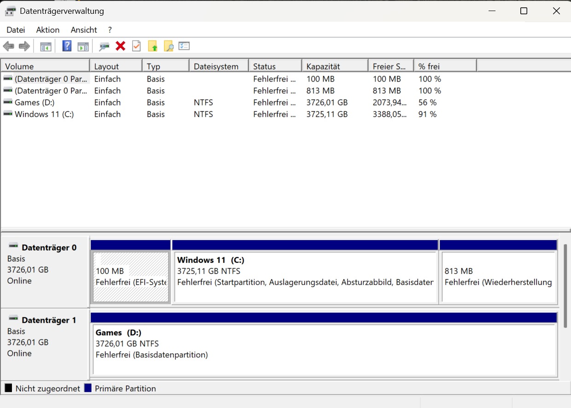The height and width of the screenshot is (408, 571).
Task: Click the 56 % free cell
Action: pos(427,102)
